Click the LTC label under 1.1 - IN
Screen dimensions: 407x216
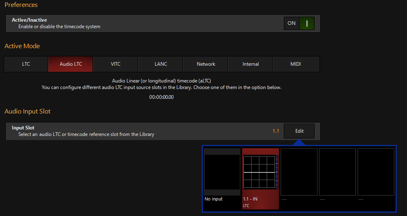click(x=246, y=206)
